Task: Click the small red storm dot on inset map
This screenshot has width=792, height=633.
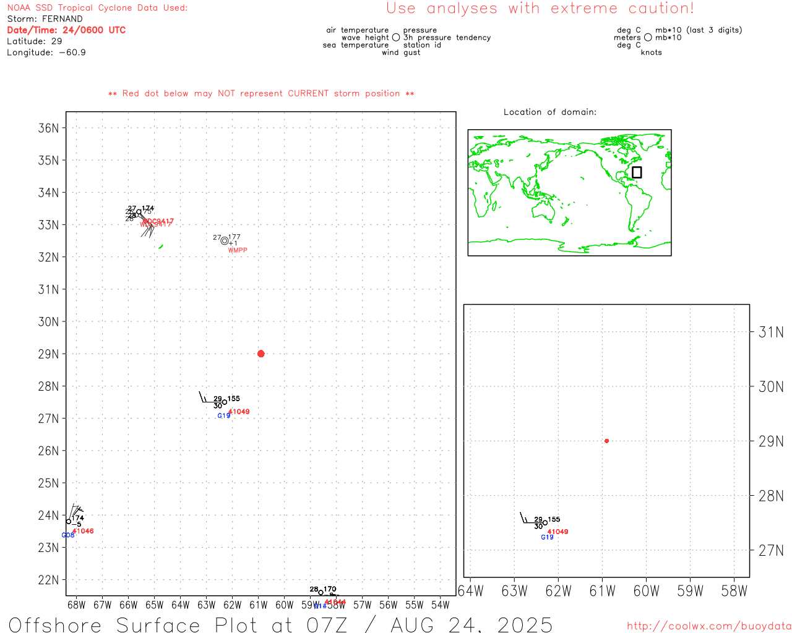Action: [x=606, y=441]
